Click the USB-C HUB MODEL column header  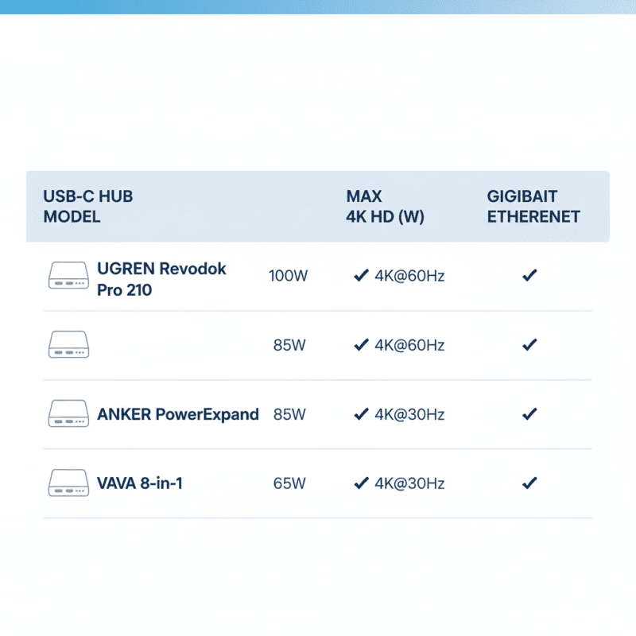87,207
